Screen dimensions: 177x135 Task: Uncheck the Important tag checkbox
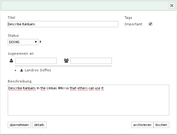point(150,24)
